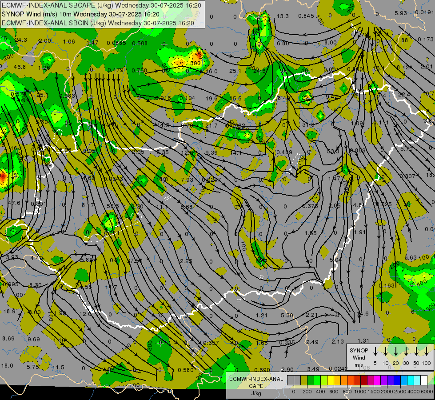Pick the bright magenta swatch in CAPE legend
Screen dimensions: 435x400
point(377,380)
